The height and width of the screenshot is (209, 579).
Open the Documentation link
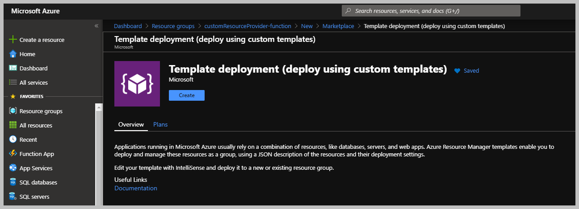(136, 188)
